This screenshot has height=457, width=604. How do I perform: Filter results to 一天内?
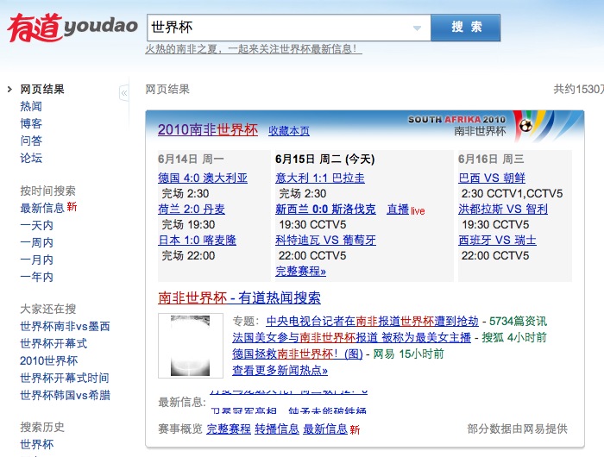tap(36, 225)
